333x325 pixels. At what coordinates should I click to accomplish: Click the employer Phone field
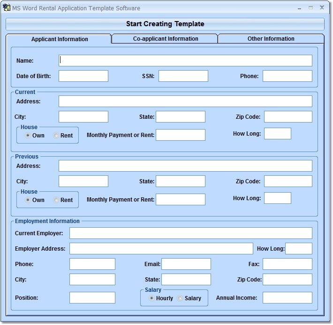click(x=92, y=264)
